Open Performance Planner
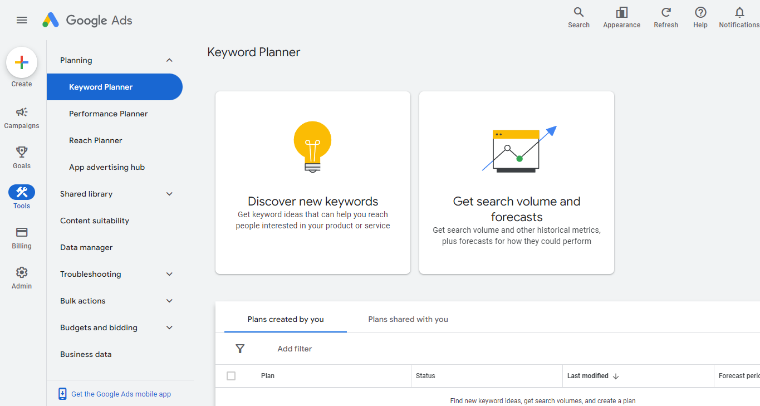Image resolution: width=760 pixels, height=406 pixels. (x=109, y=114)
